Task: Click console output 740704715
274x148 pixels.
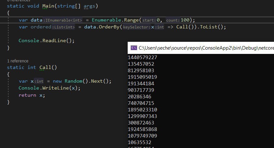Action: 141,103
